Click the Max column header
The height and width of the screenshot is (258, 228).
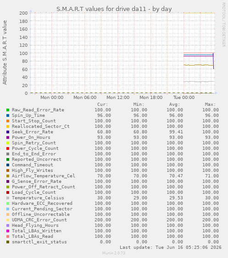[210, 104]
